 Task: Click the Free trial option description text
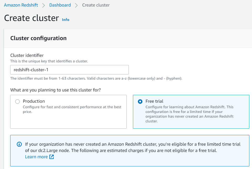tap(189, 114)
